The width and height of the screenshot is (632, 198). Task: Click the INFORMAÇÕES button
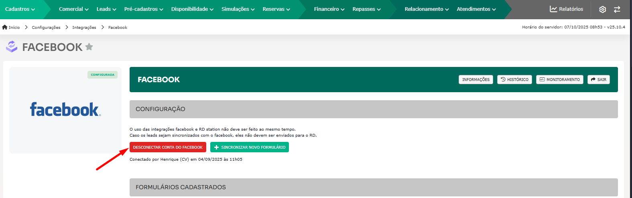coord(476,79)
